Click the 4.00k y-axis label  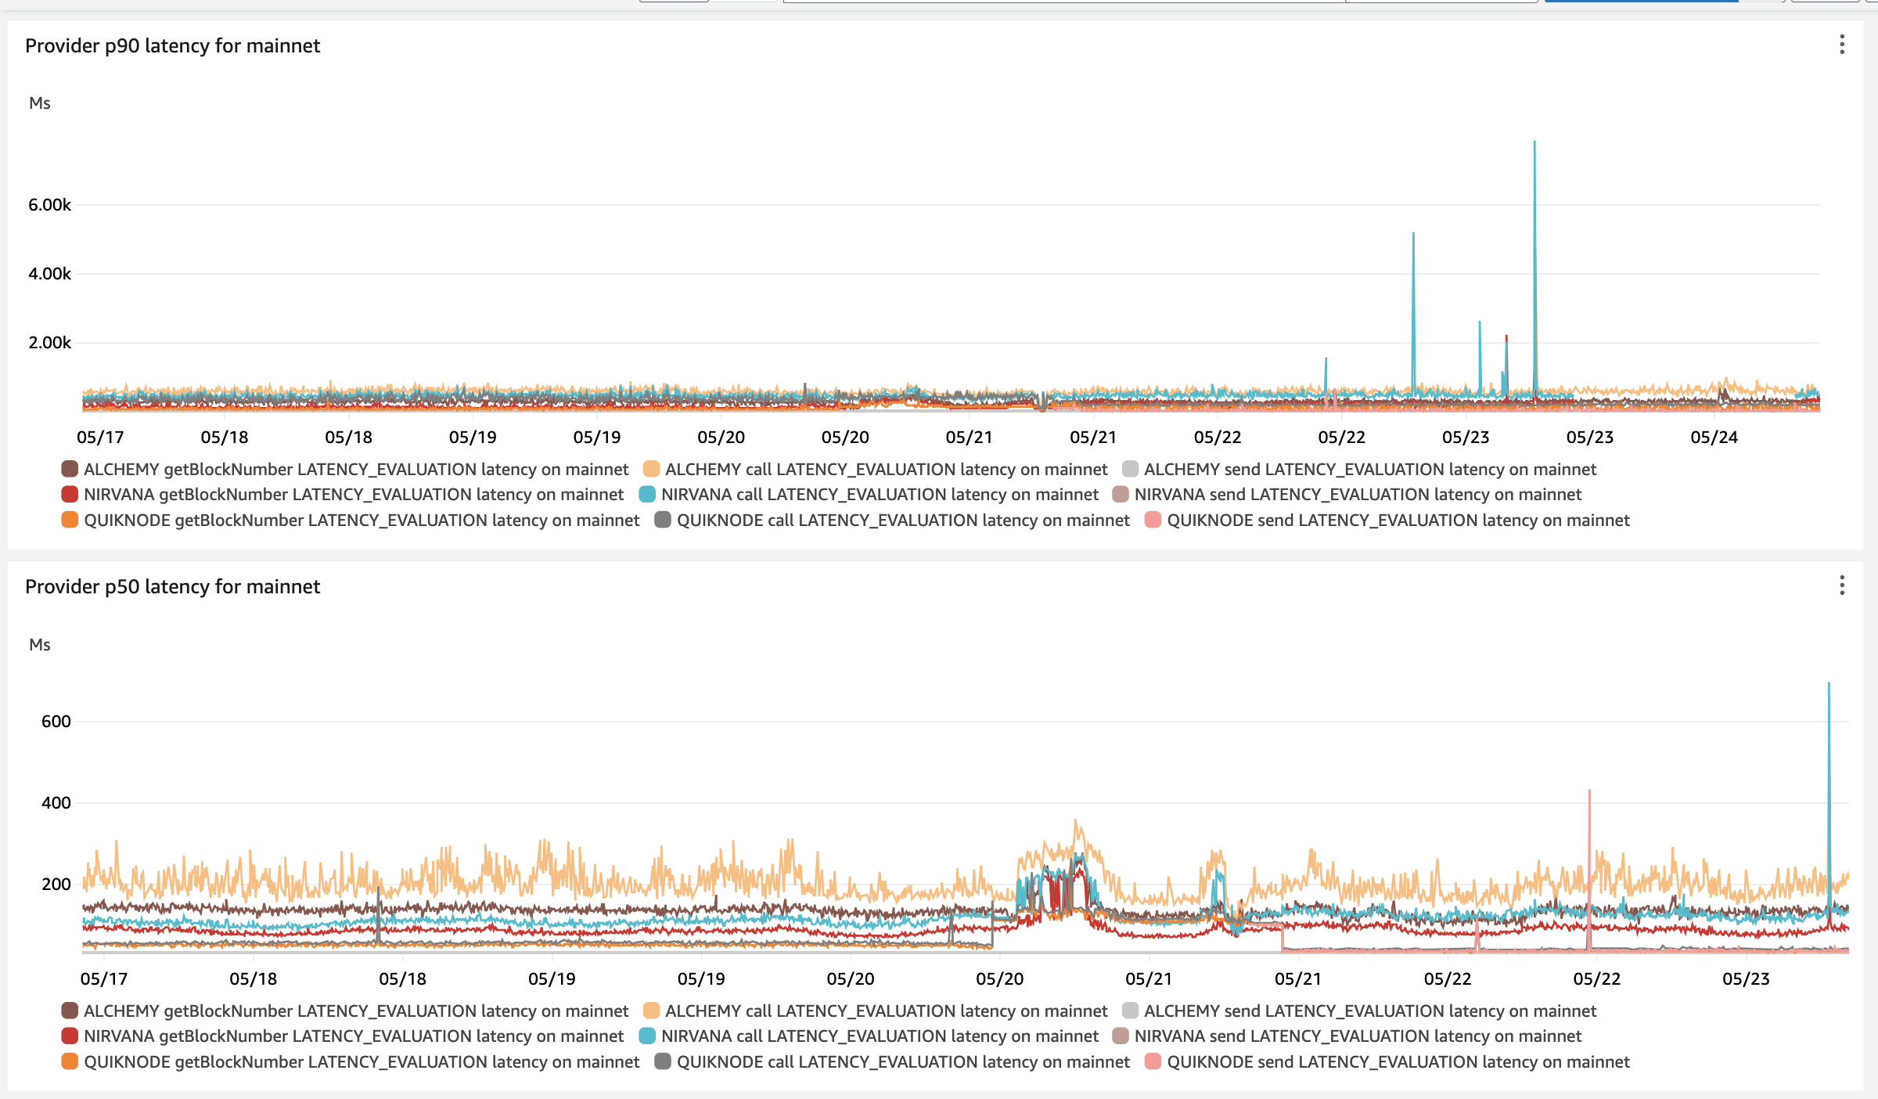click(x=50, y=273)
